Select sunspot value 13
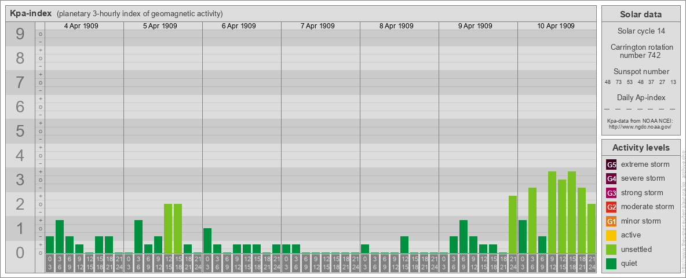This screenshot has width=686, height=278. click(x=673, y=82)
